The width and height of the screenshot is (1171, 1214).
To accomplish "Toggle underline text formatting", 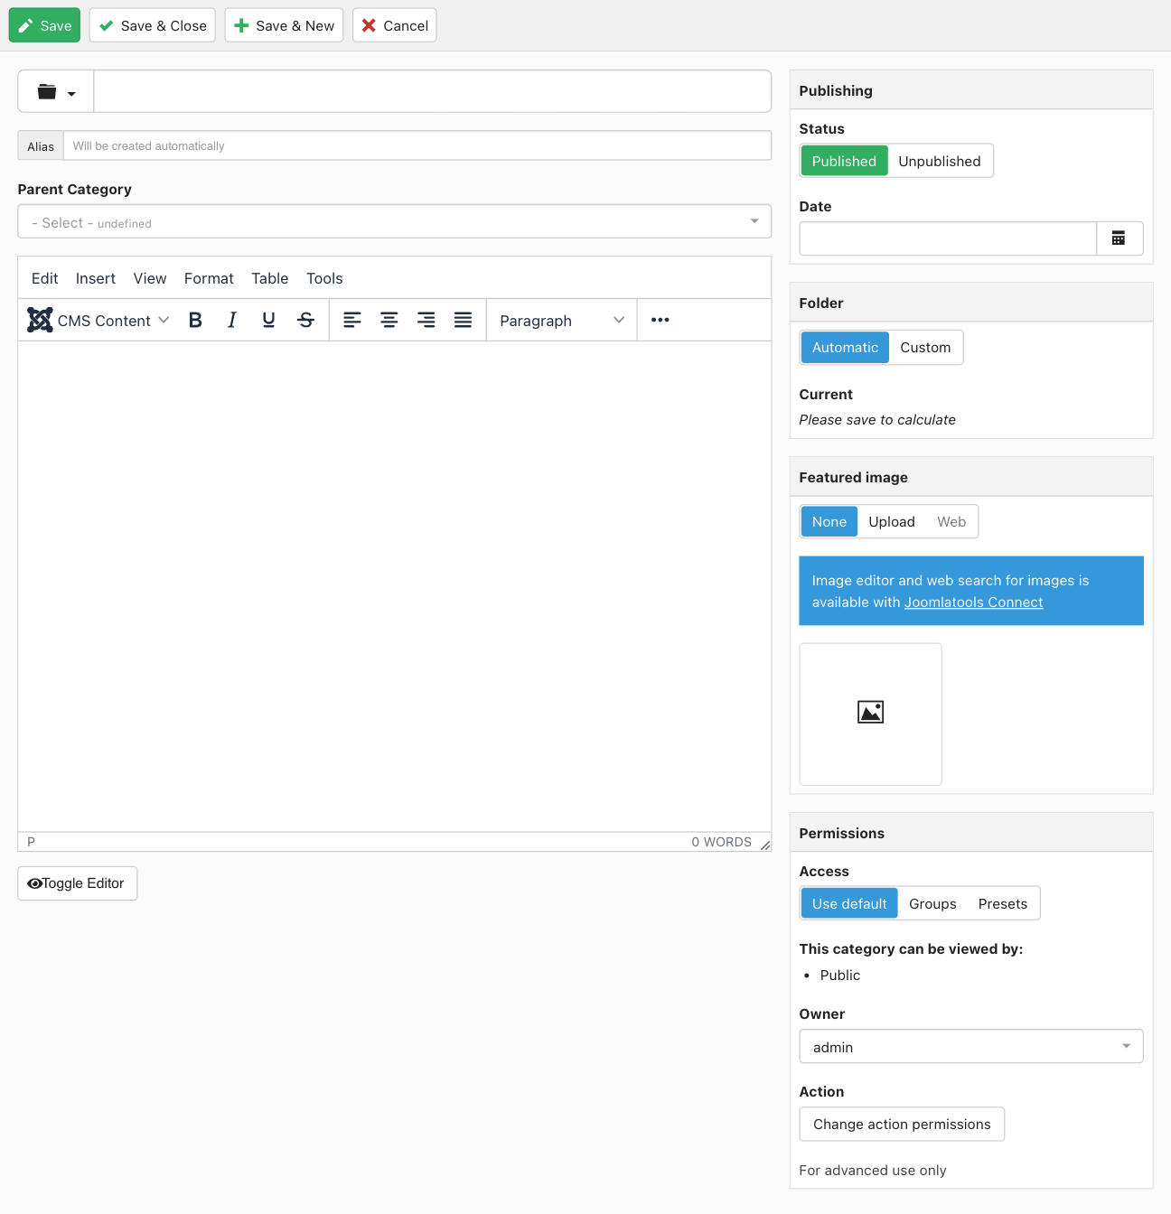I will 268,320.
